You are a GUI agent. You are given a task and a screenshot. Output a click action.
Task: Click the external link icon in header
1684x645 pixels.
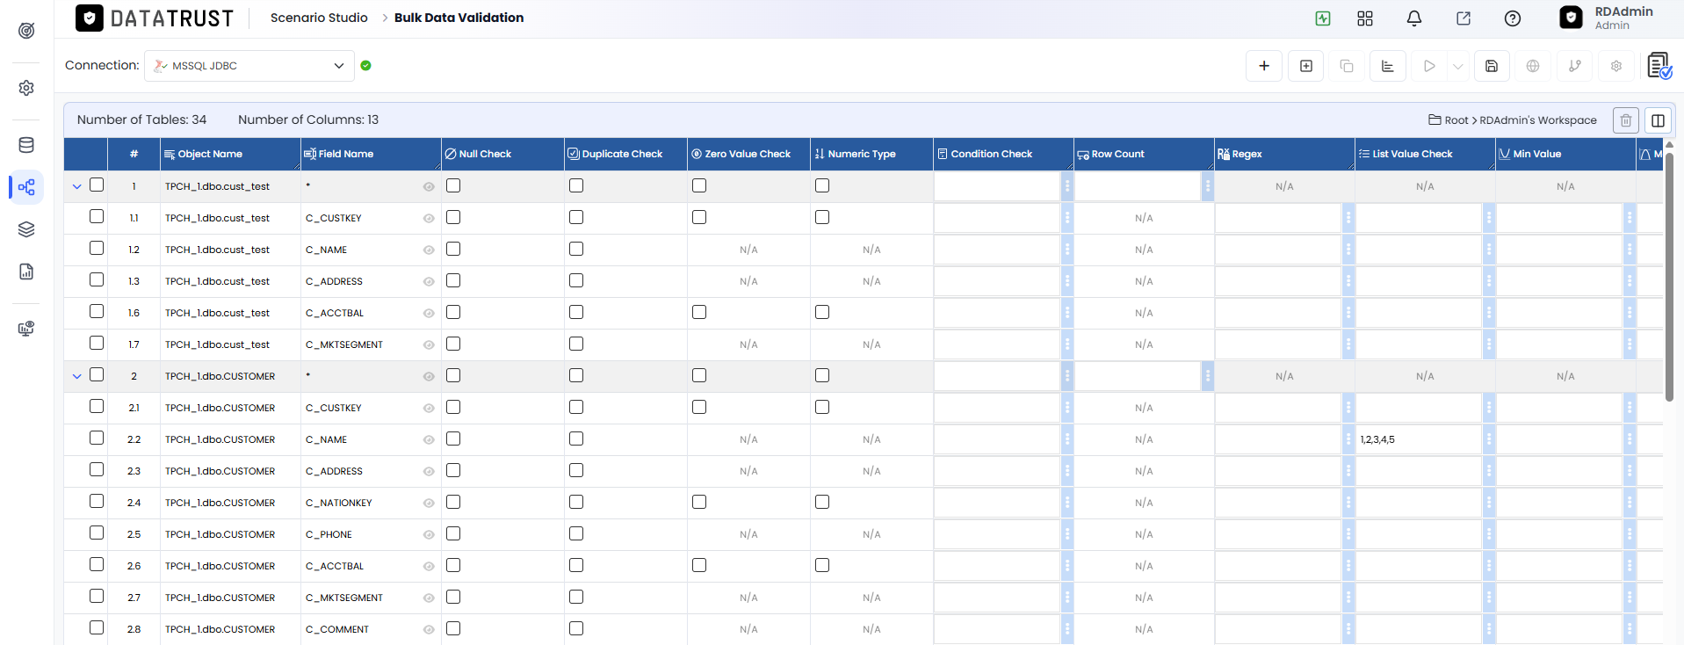click(x=1464, y=18)
